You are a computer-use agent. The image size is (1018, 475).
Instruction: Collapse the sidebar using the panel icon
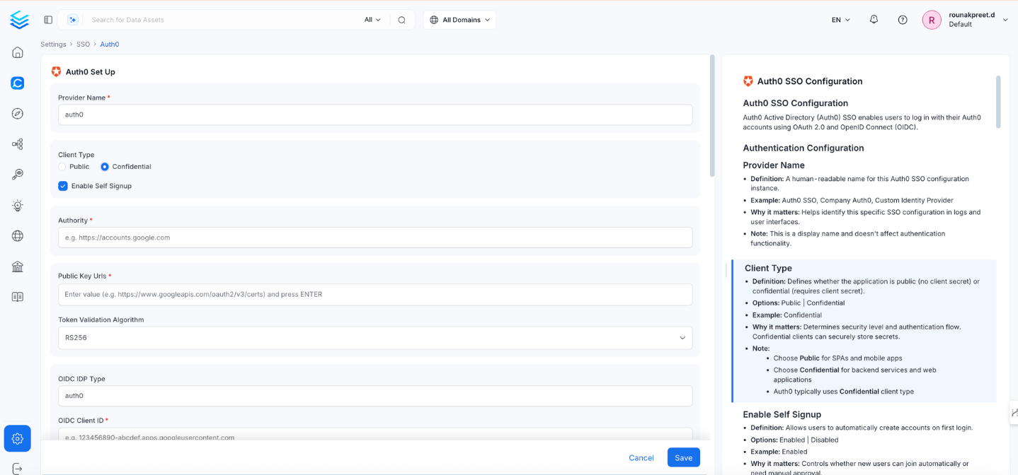point(47,19)
